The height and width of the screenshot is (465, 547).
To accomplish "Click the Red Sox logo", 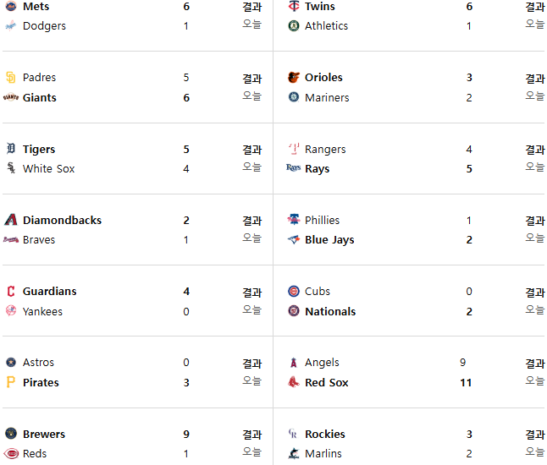I will (x=294, y=382).
